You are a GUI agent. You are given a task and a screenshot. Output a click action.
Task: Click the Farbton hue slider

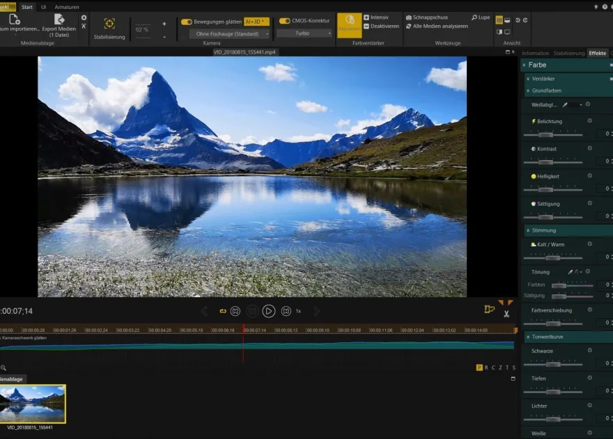coord(572,285)
